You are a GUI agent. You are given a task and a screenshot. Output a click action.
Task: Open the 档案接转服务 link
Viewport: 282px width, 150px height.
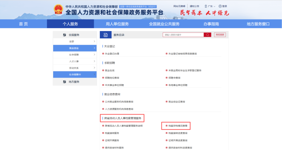[112, 133]
